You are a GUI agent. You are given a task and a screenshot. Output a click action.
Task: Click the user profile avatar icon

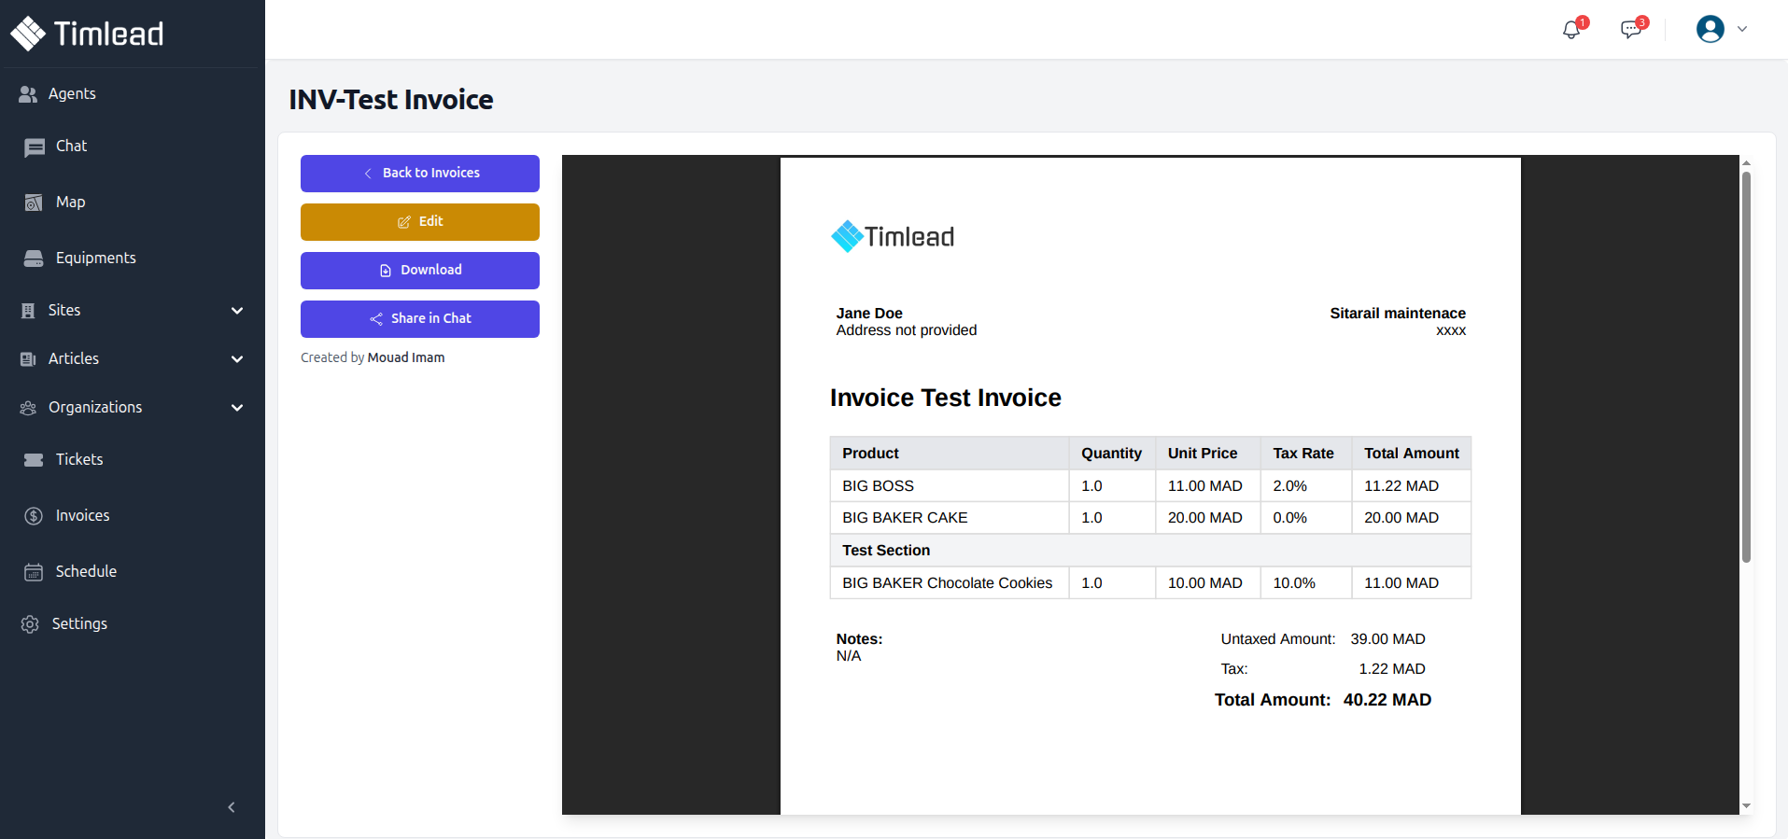(x=1710, y=30)
